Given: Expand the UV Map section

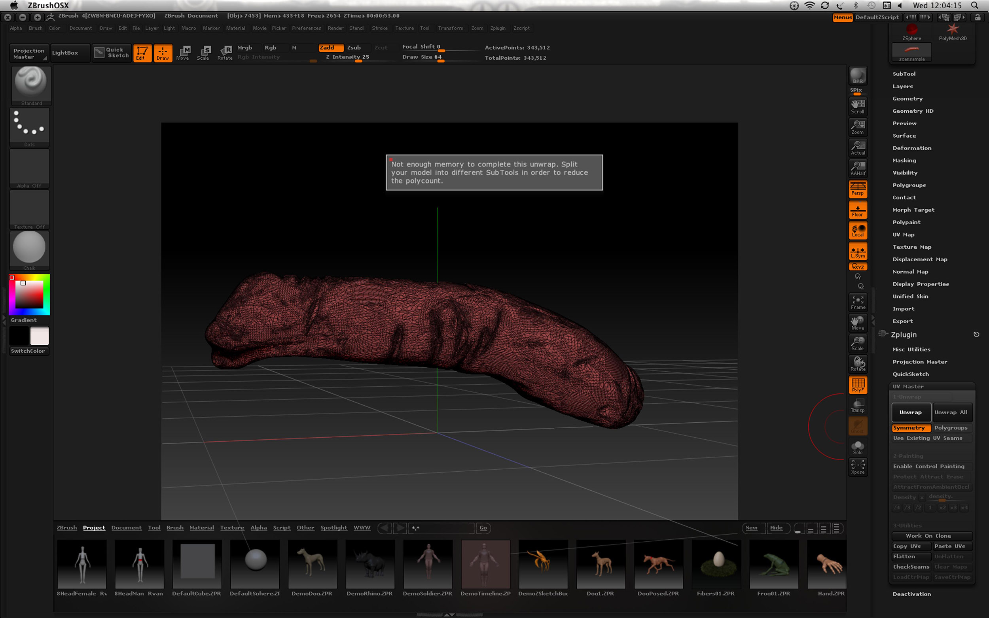Looking at the screenshot, I should (x=903, y=234).
